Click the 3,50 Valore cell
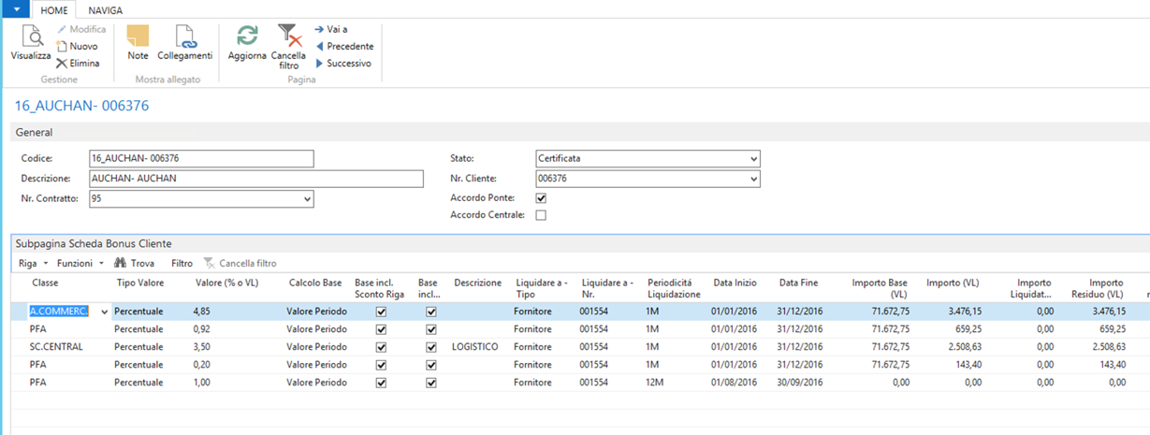 pos(201,347)
